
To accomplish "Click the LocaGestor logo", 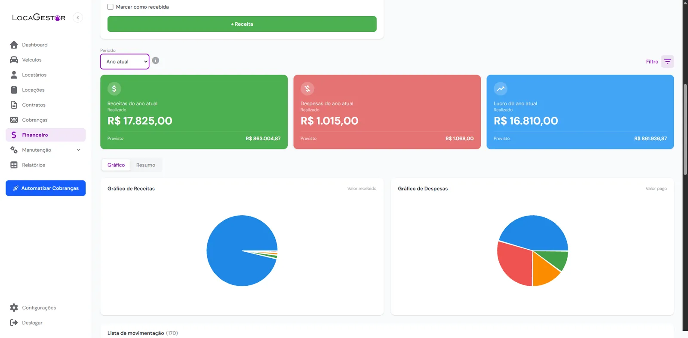I will (x=39, y=18).
